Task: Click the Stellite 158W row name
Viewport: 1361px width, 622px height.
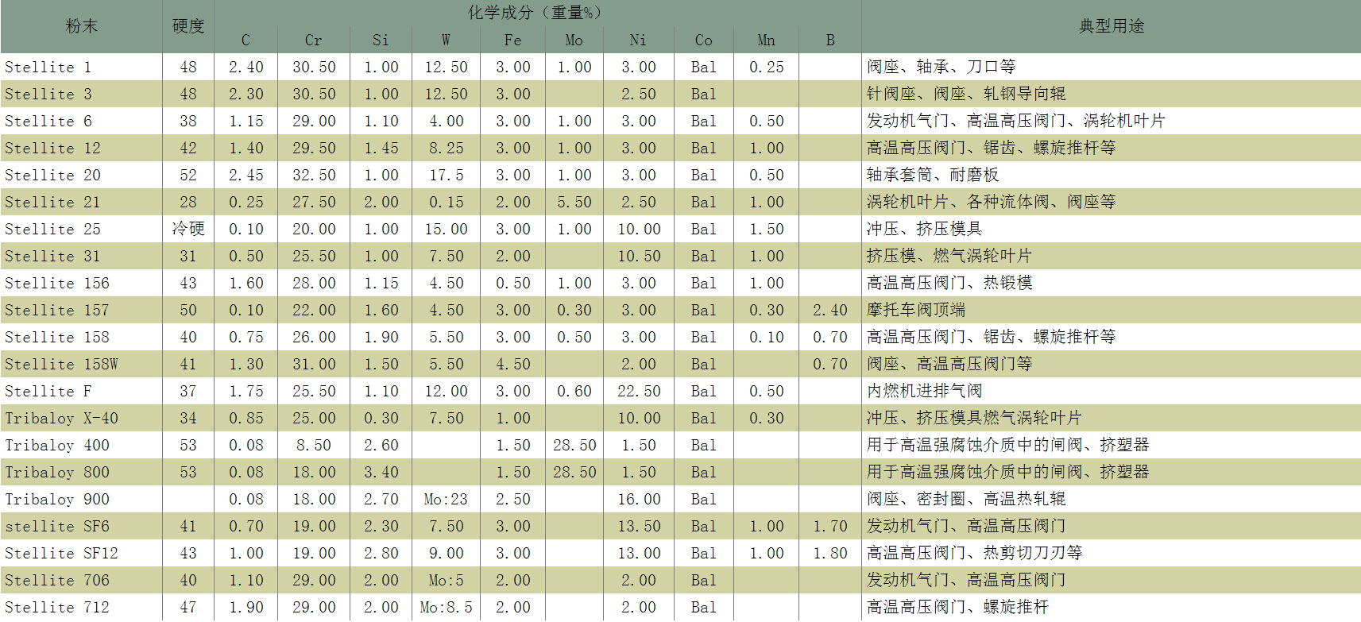Action: pos(61,365)
